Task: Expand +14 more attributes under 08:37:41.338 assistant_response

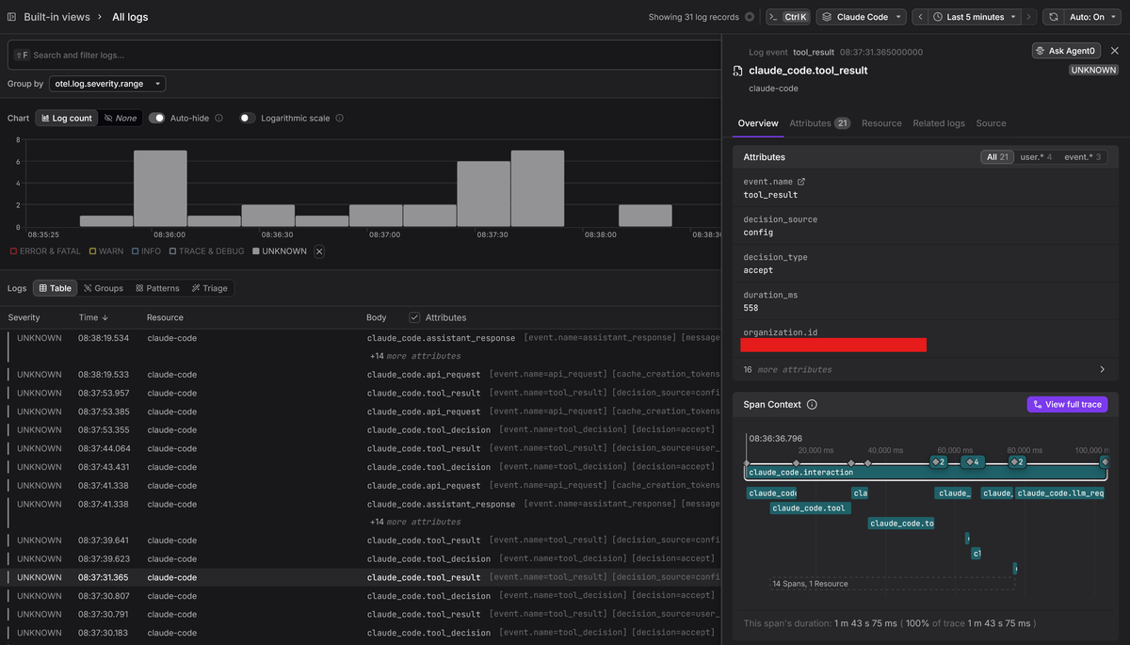Action: 415,522
